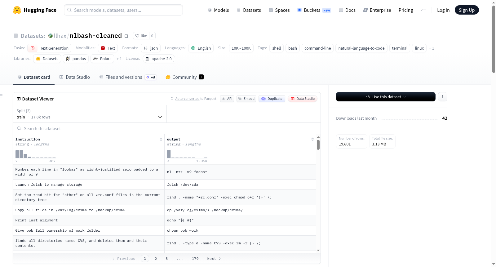Click the Sign Up button
Image resolution: width=496 pixels, height=267 pixels.
click(467, 10)
